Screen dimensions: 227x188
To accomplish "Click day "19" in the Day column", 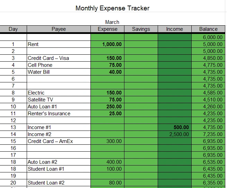I will coord(13,176).
